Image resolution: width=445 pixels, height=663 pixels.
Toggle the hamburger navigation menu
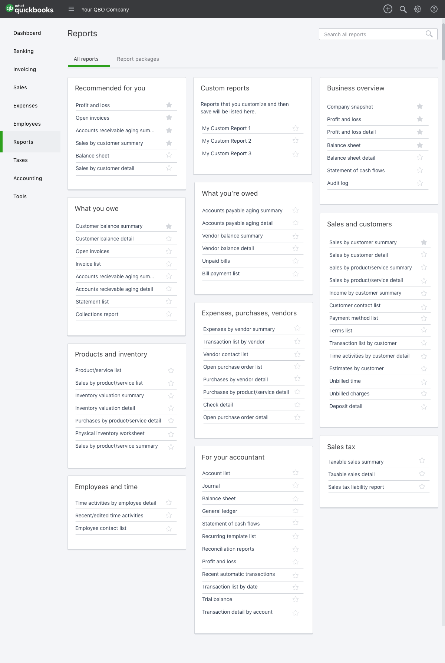71,9
